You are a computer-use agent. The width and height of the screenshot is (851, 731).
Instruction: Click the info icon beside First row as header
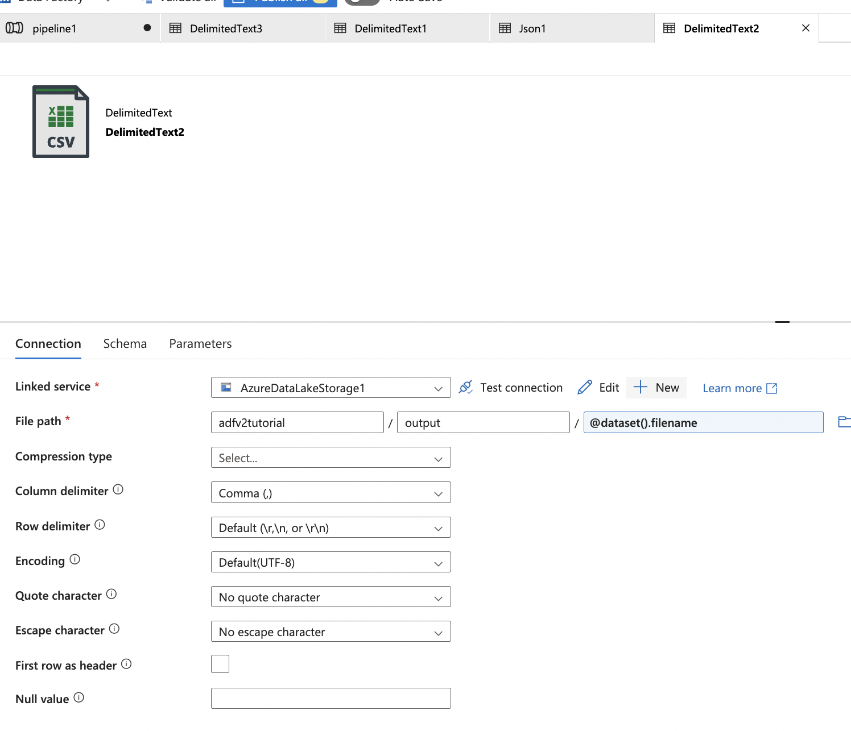click(126, 663)
